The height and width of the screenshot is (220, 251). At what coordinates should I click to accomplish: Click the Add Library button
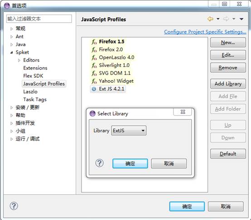(x=228, y=84)
